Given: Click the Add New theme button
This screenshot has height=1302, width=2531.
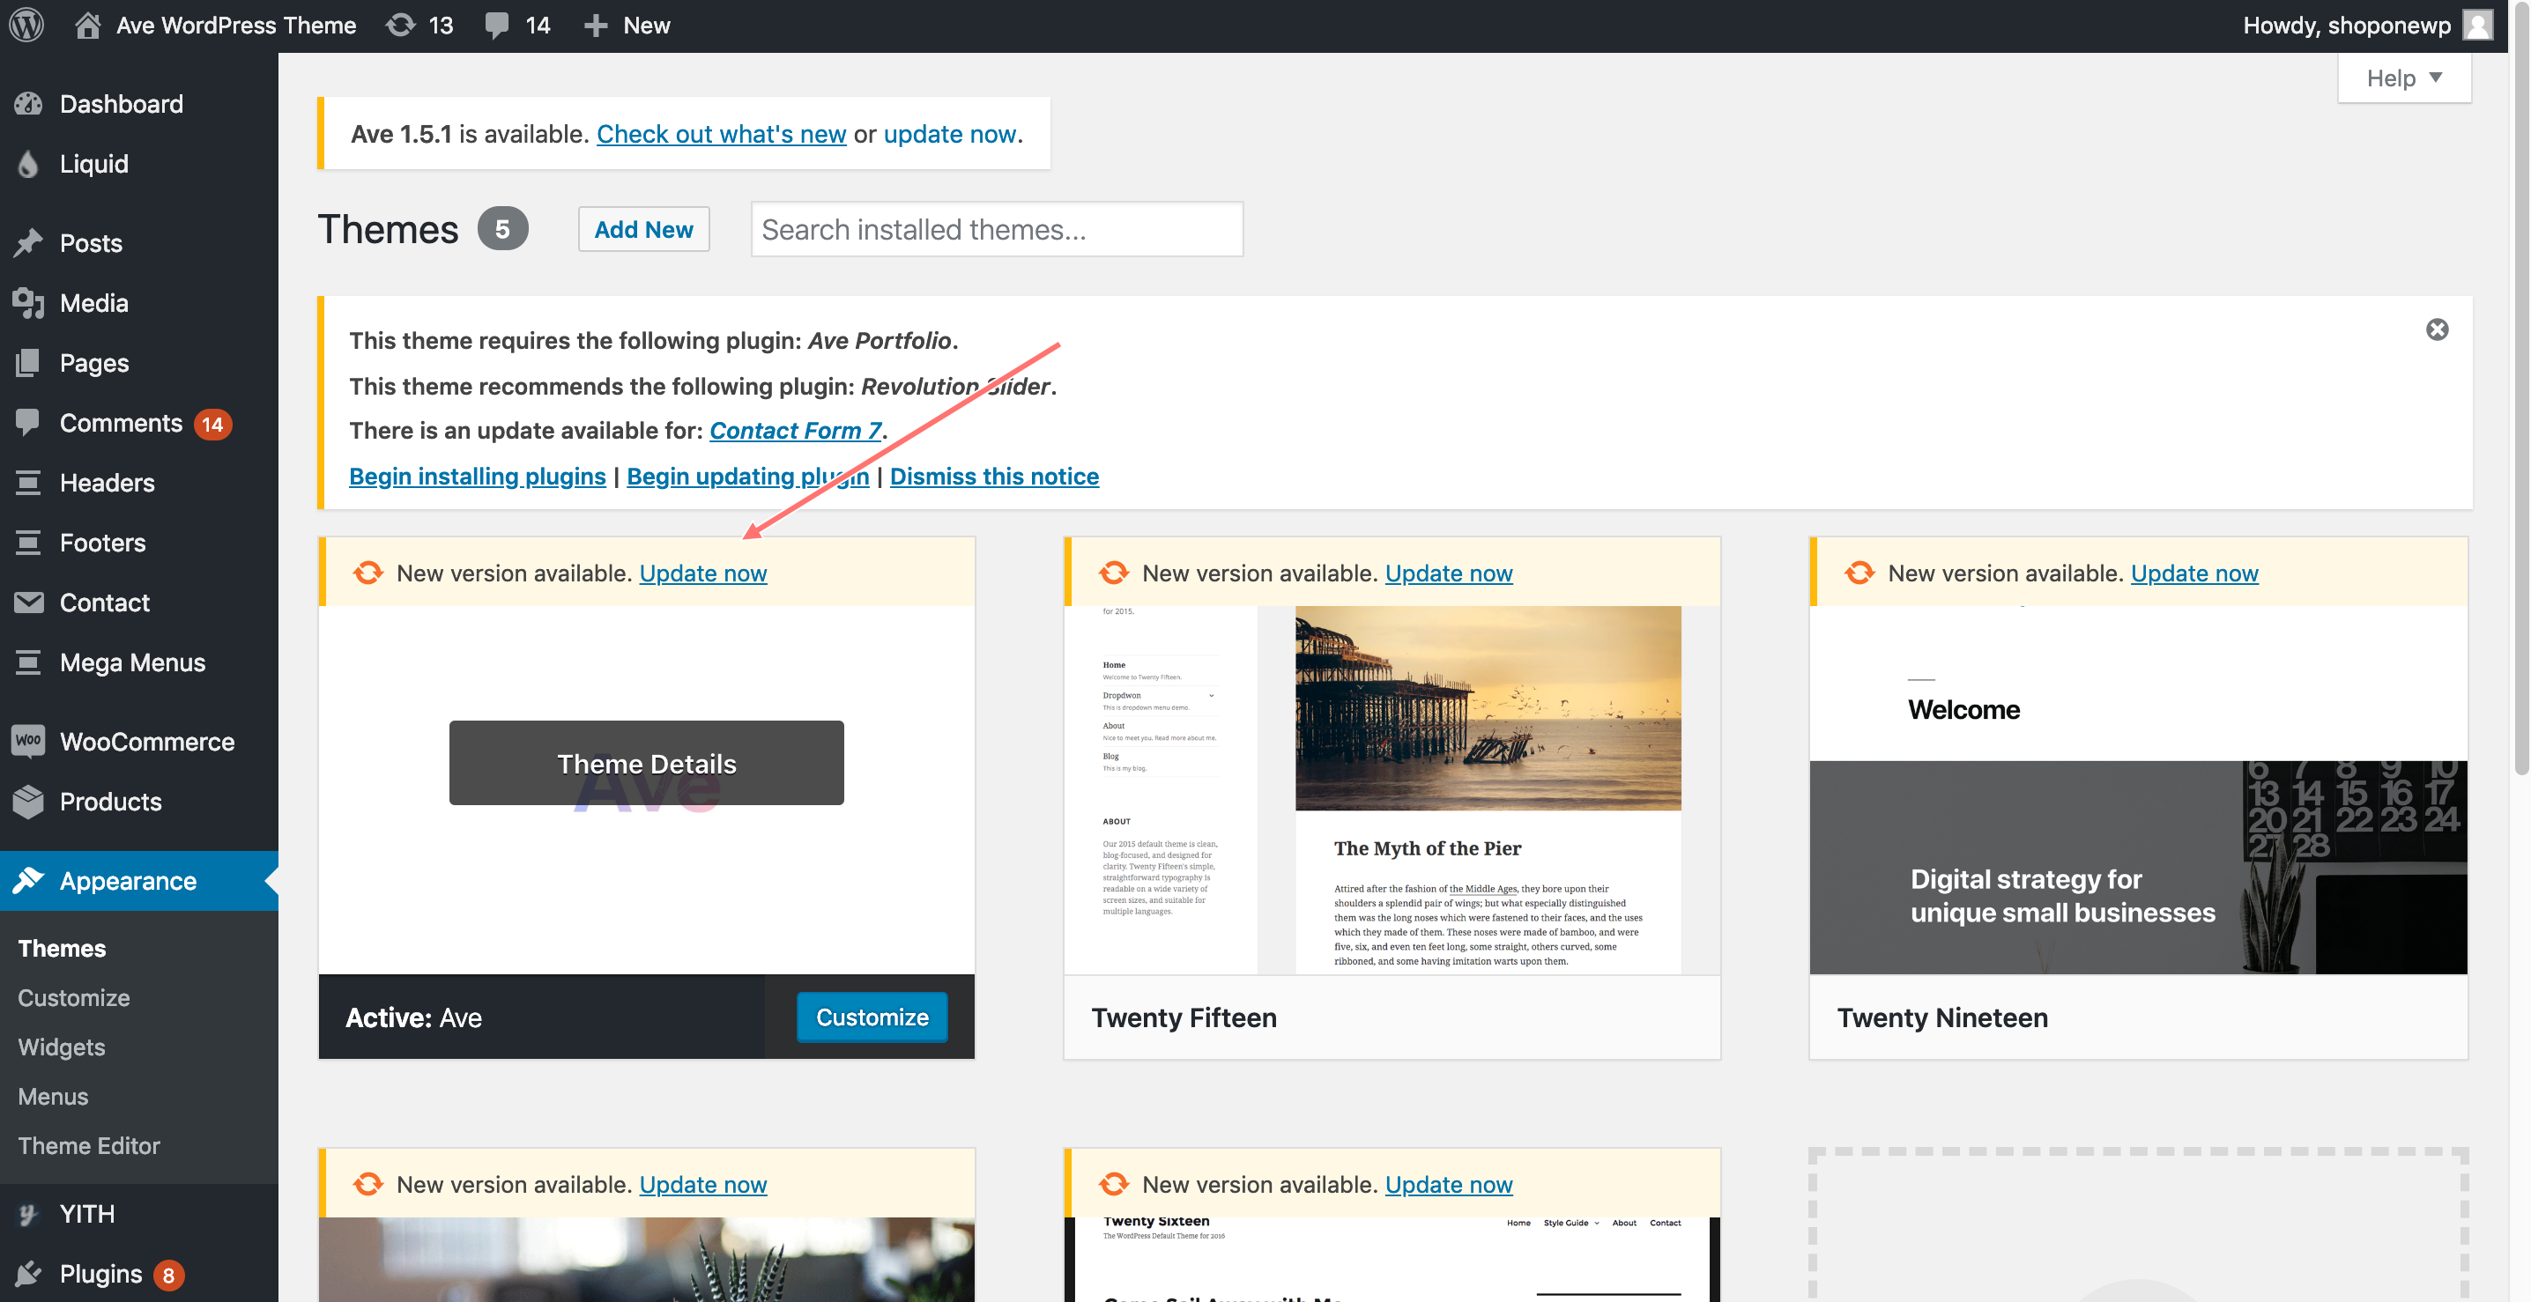Looking at the screenshot, I should point(643,230).
